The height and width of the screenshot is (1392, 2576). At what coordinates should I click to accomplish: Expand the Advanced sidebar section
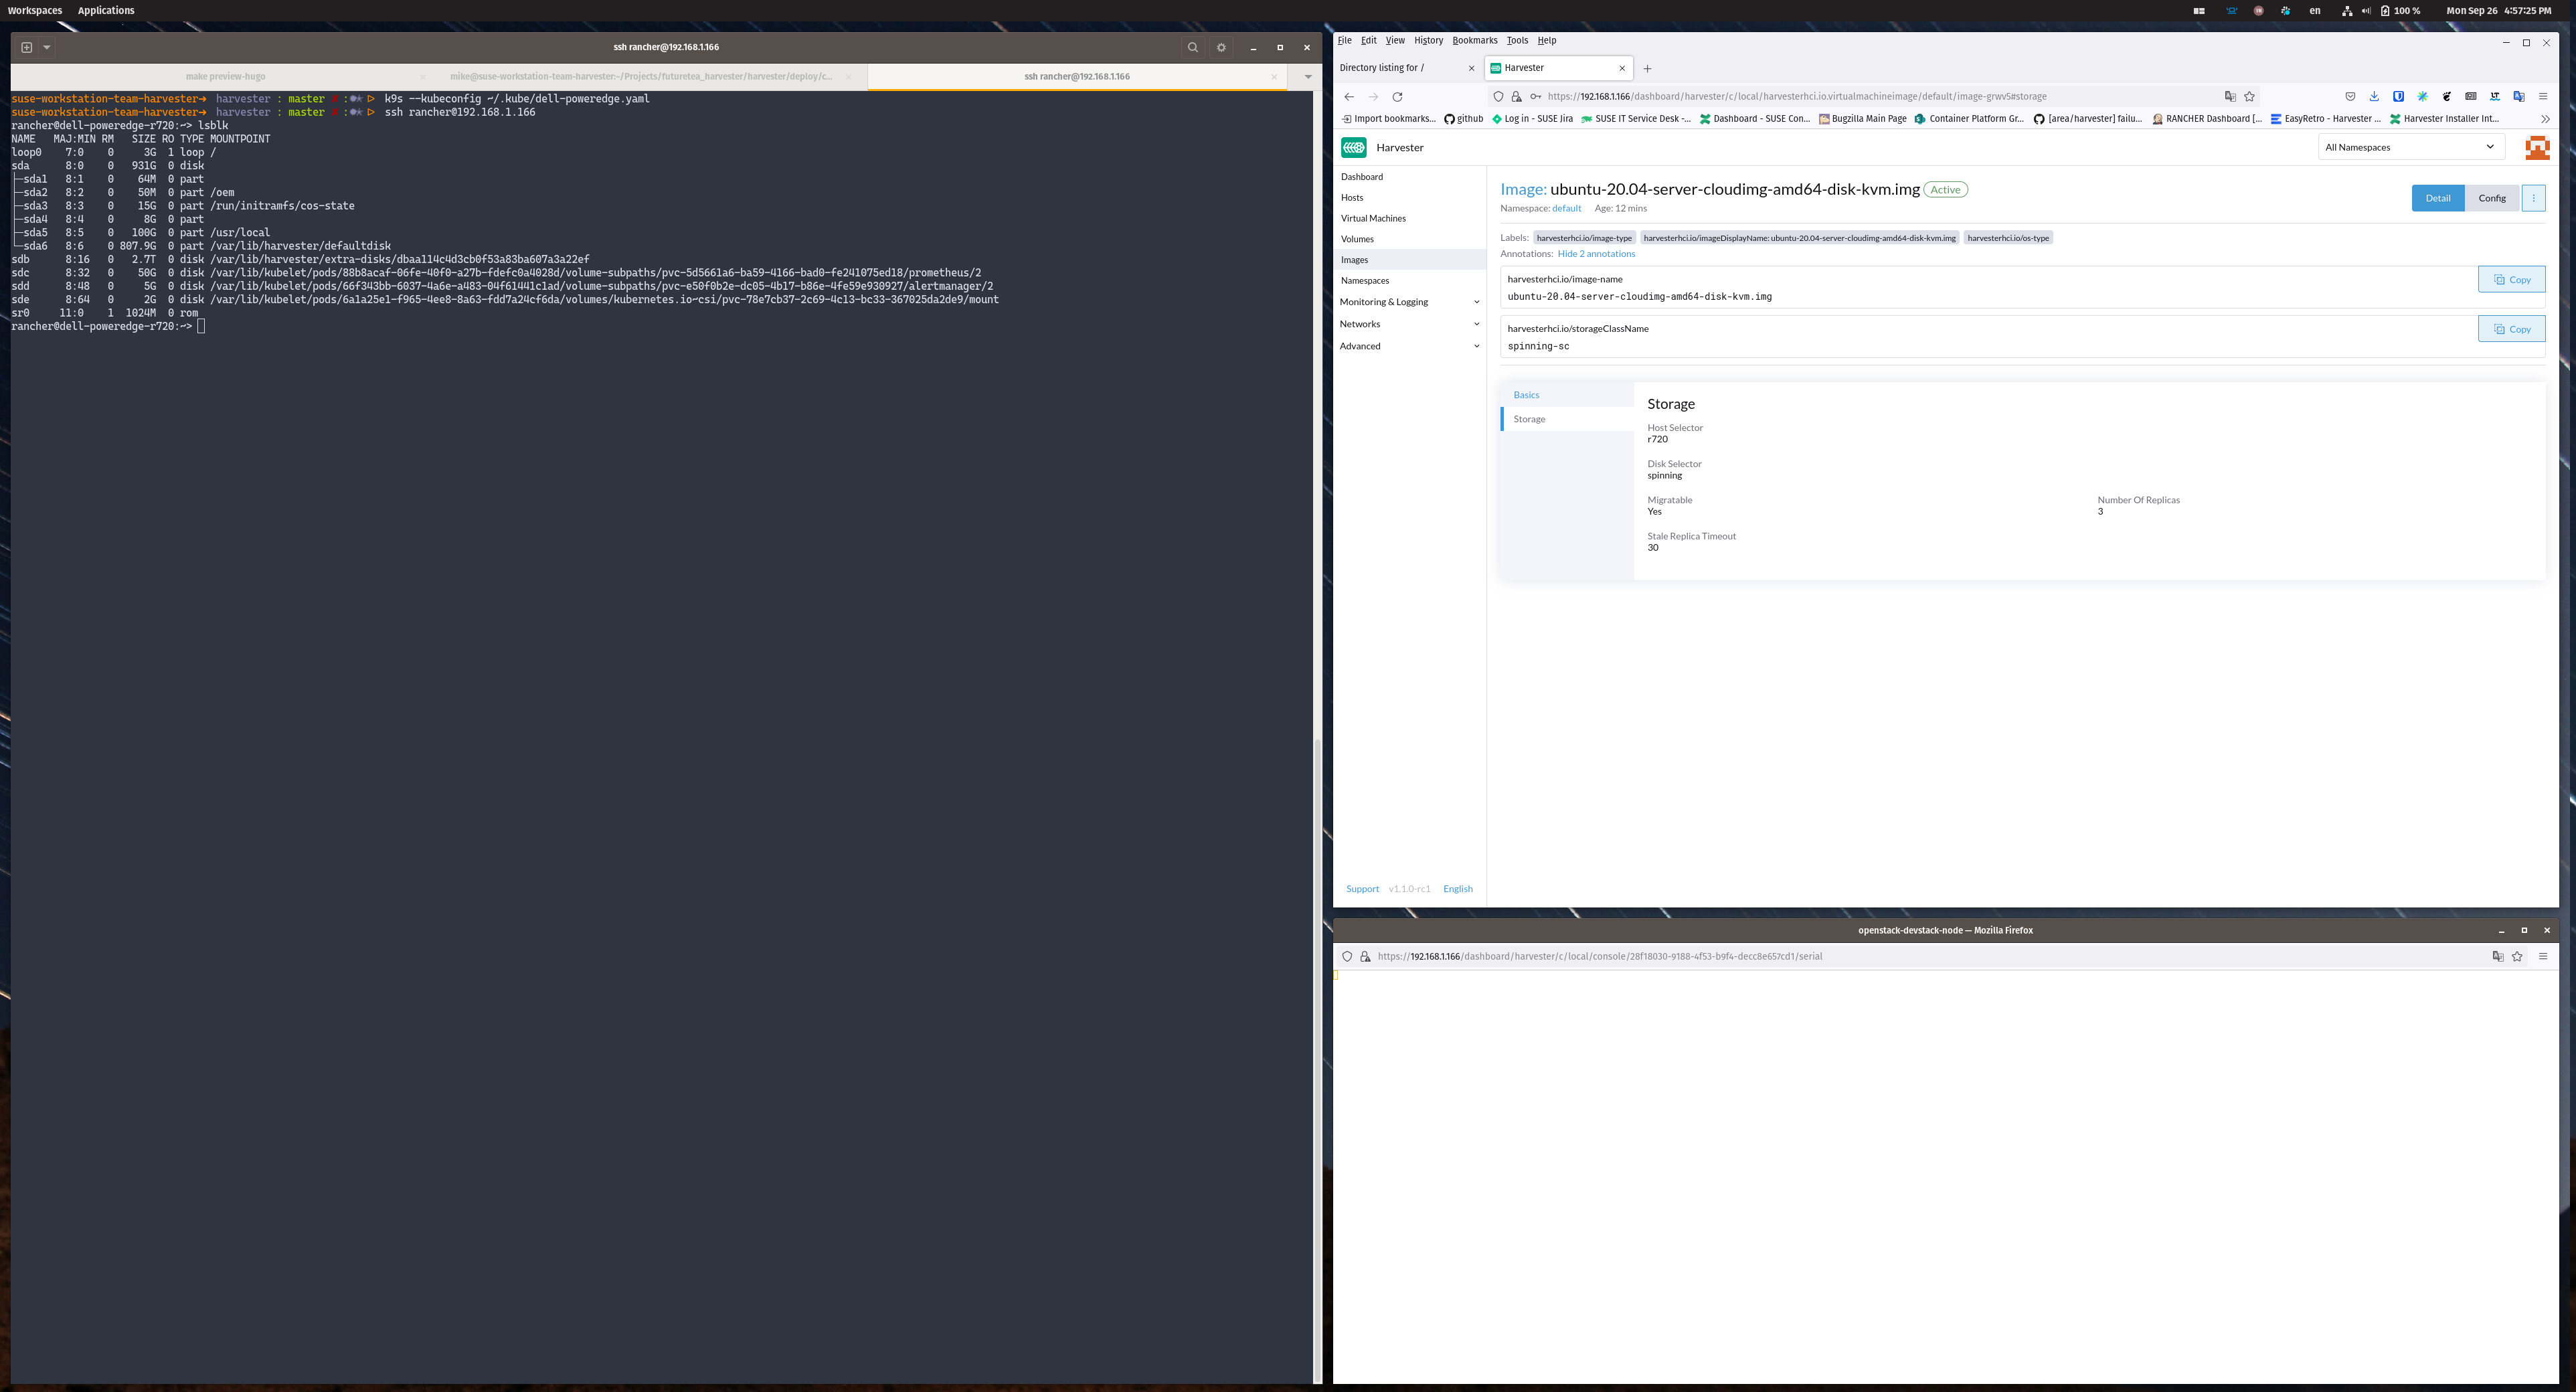click(x=1410, y=346)
